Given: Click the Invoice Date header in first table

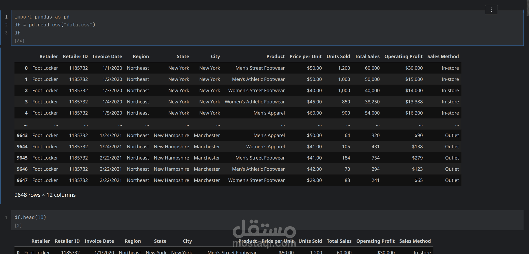Looking at the screenshot, I should tap(107, 56).
